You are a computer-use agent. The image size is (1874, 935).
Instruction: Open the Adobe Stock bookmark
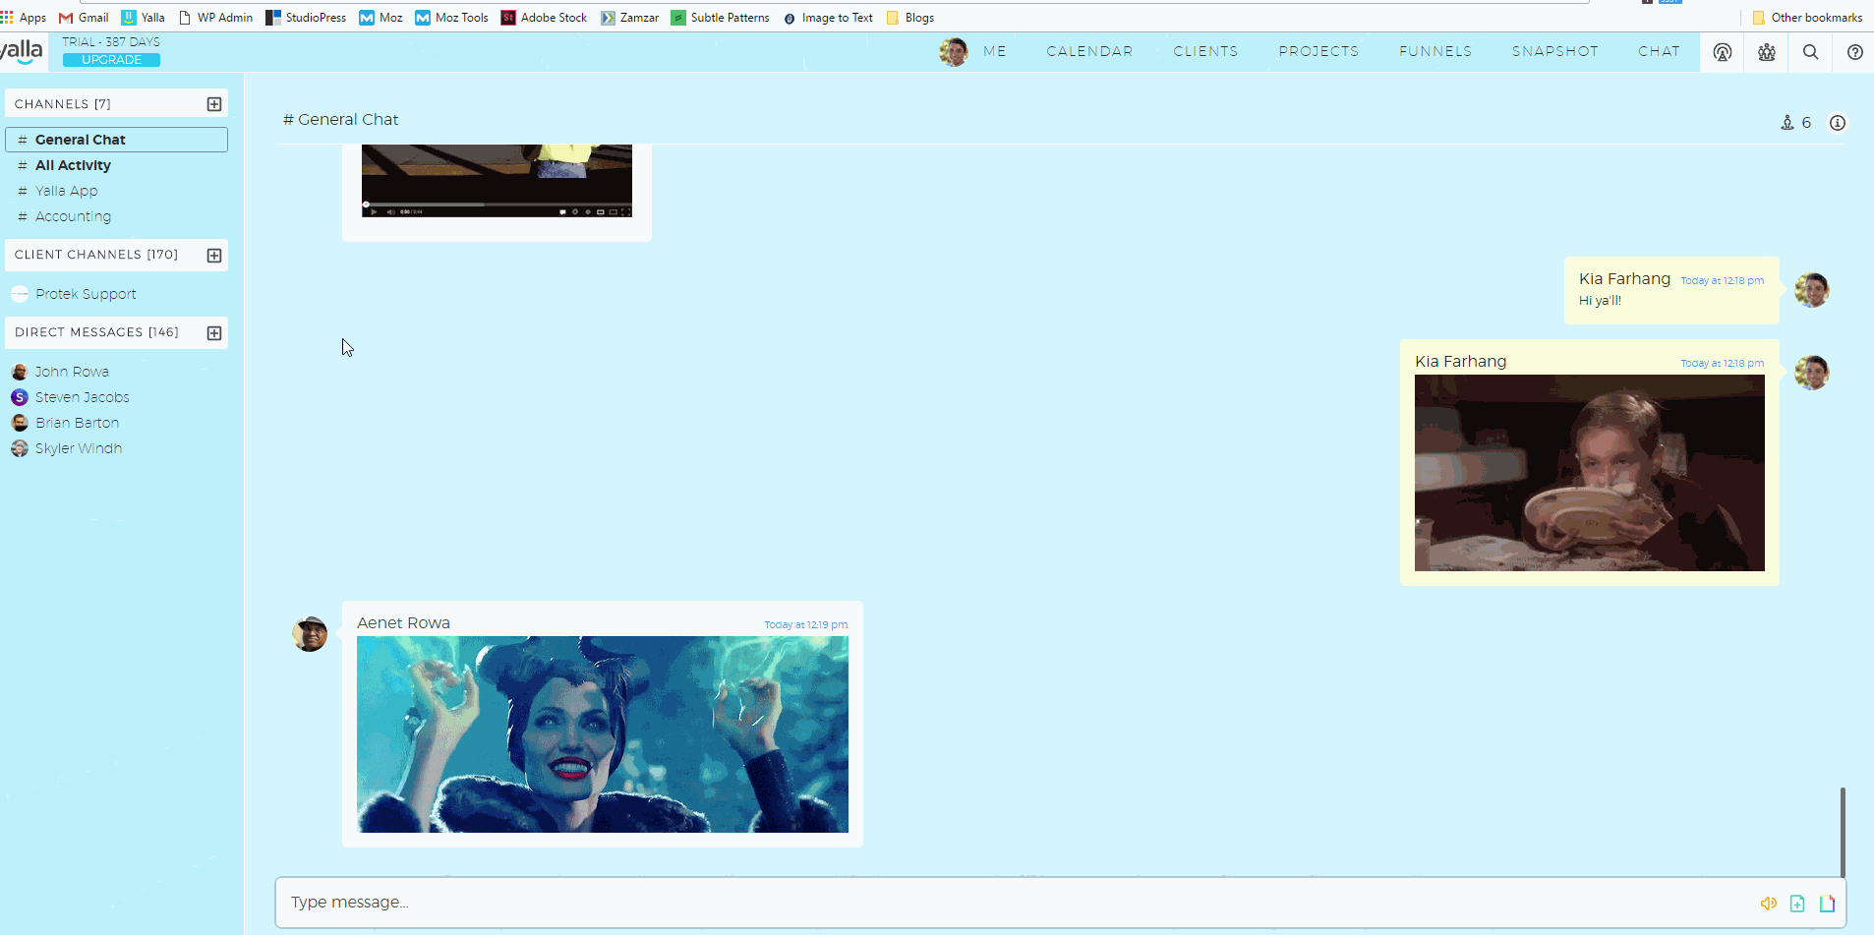[x=544, y=18]
